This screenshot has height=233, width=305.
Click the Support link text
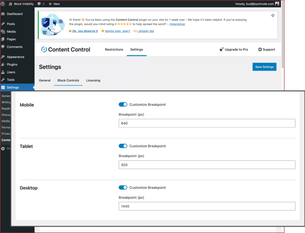coord(269,49)
